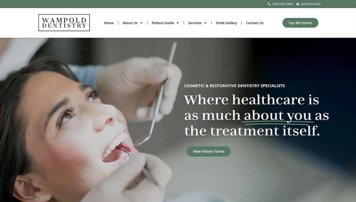Click the phone icon in top bar
The width and height of the screenshot is (356, 202).
[269, 4]
